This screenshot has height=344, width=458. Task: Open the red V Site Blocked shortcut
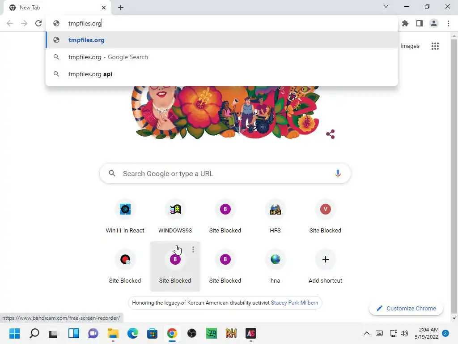[x=326, y=217]
